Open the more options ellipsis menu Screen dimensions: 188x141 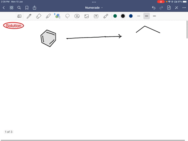184,8
